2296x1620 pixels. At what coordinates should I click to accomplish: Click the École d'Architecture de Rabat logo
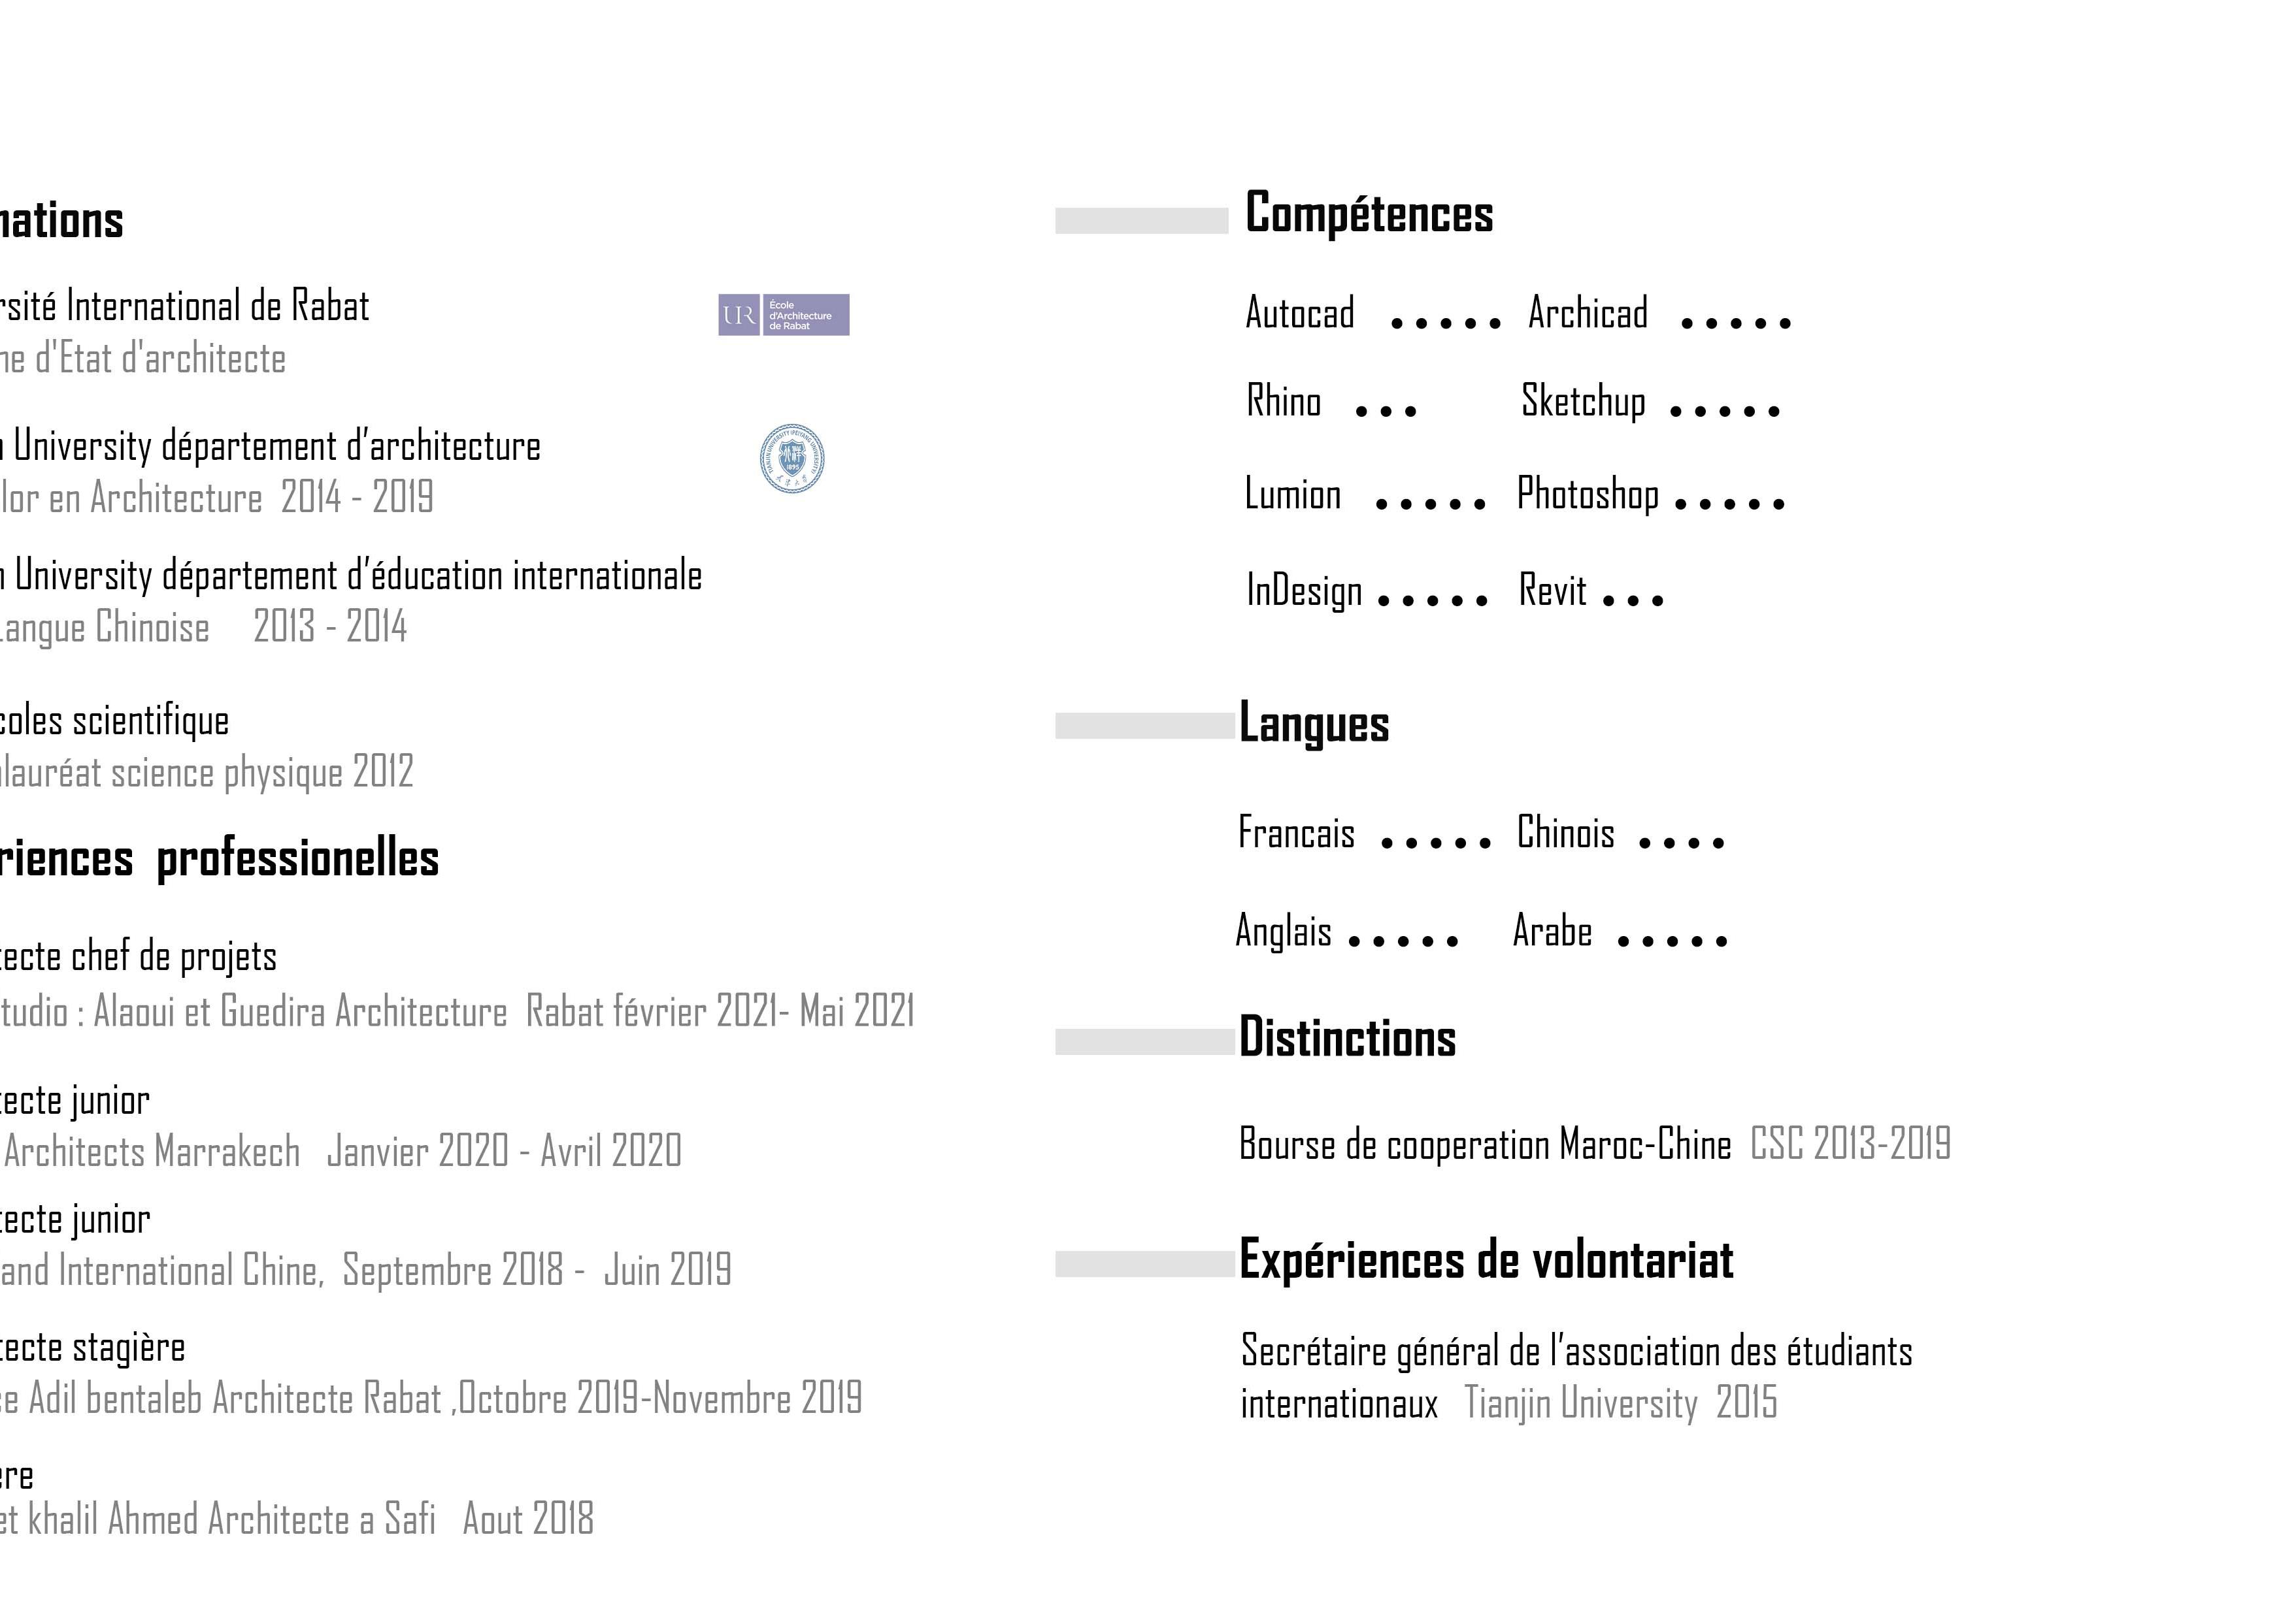(x=783, y=315)
